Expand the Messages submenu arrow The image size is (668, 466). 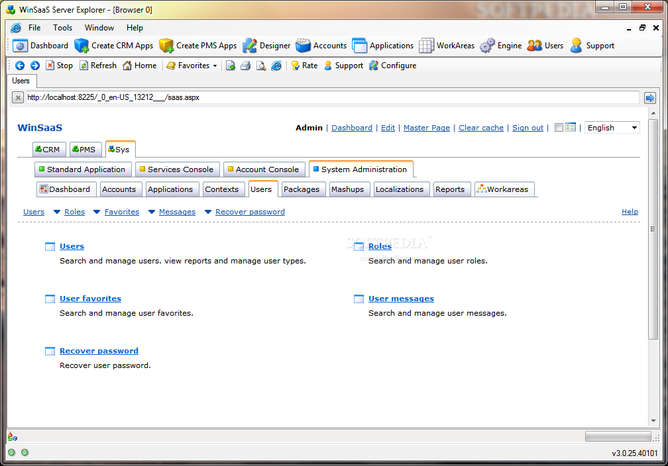click(151, 212)
